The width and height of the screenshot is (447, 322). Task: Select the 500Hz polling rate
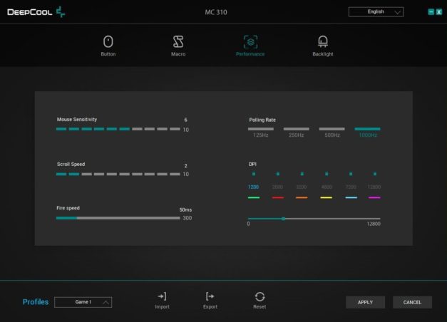[x=332, y=130]
